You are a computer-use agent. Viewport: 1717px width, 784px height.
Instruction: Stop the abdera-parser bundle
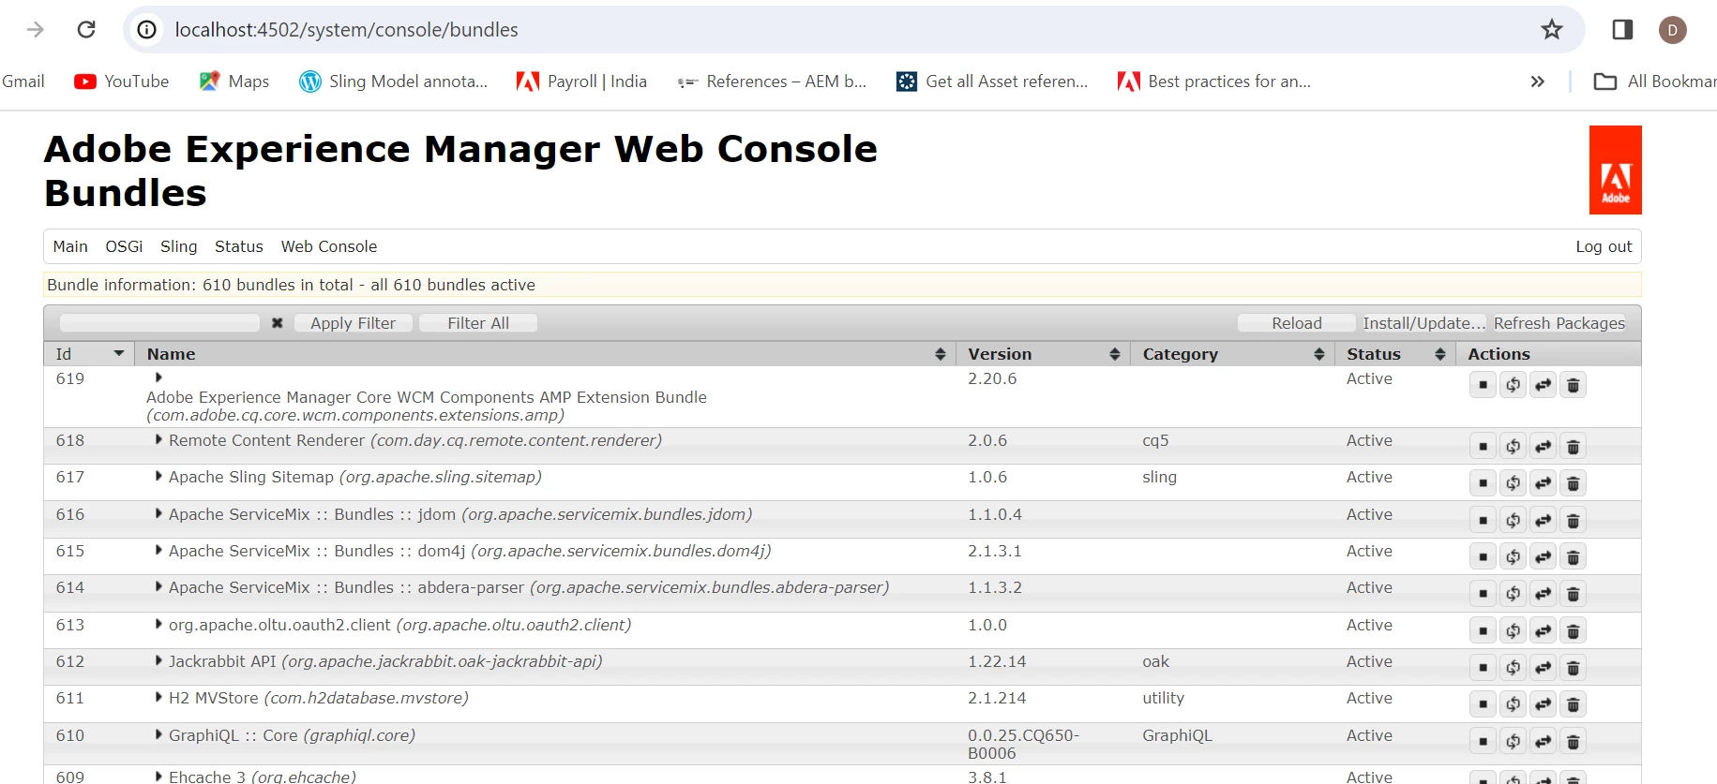click(x=1483, y=594)
